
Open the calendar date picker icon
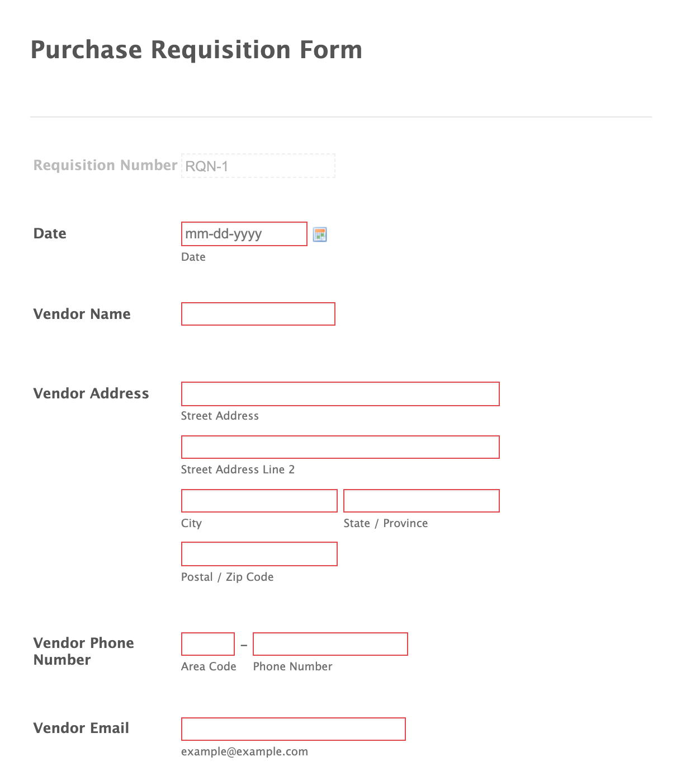pyautogui.click(x=320, y=234)
